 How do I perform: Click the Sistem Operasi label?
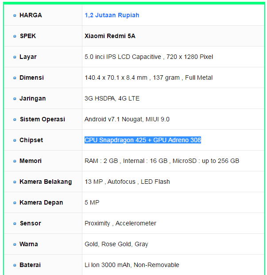click(43, 119)
